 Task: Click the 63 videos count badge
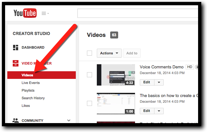[x=114, y=35]
